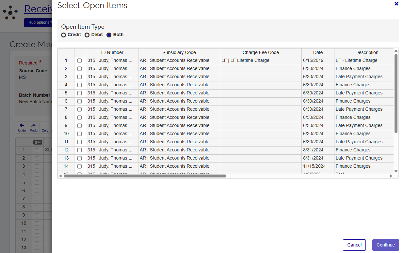
Task: Click the grid scroll down arrow
Action: click(x=396, y=171)
